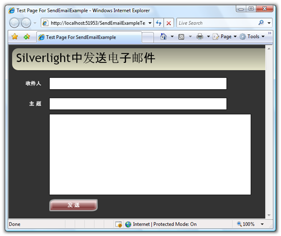Print the page with the printer icon
This screenshot has height=236, width=281.
click(200, 37)
